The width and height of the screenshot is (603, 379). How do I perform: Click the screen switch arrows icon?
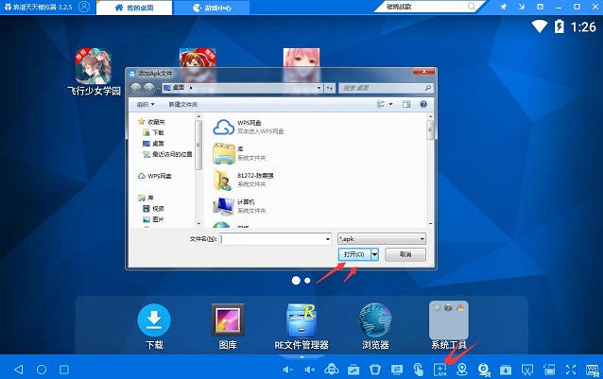[x=397, y=370]
